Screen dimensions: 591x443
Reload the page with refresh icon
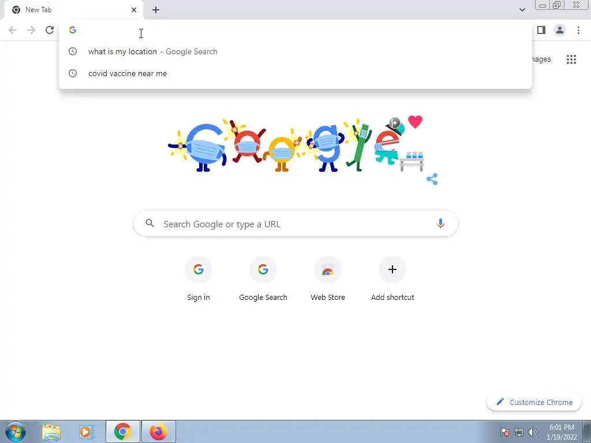click(x=50, y=30)
